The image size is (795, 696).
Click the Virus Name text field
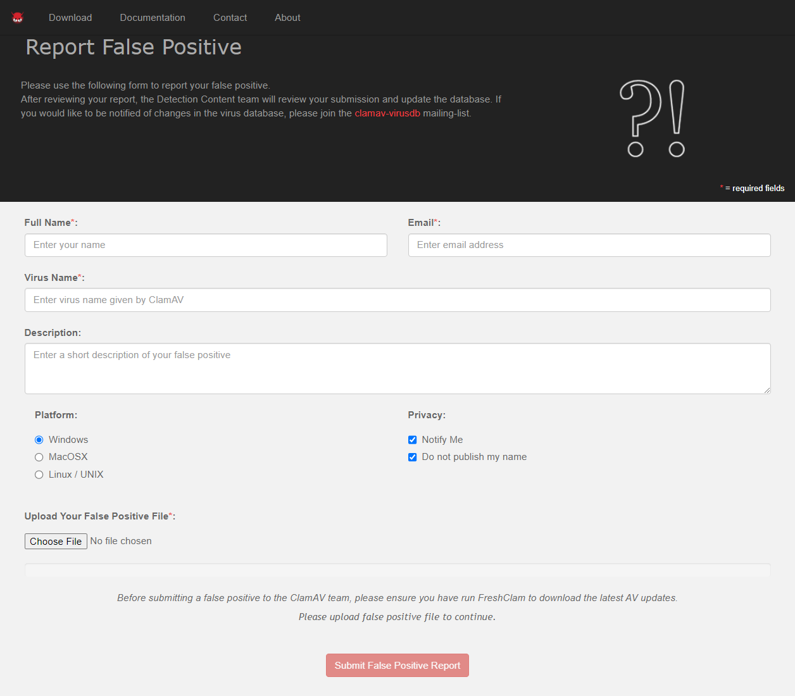[397, 299]
